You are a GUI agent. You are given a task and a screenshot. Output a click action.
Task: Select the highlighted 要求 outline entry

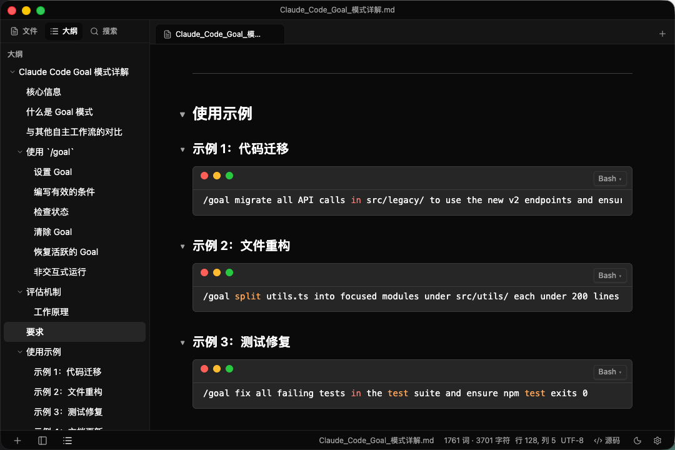click(74, 332)
